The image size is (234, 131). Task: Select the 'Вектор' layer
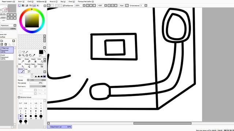[7, 50]
